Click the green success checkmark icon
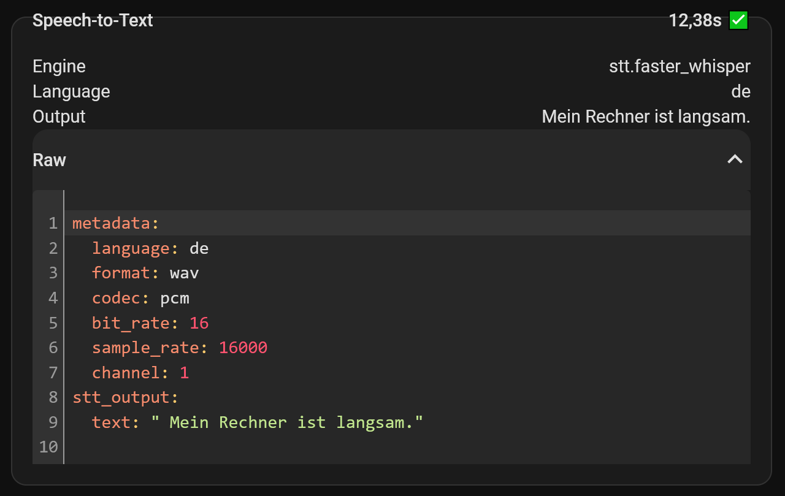The height and width of the screenshot is (496, 785). point(738,20)
